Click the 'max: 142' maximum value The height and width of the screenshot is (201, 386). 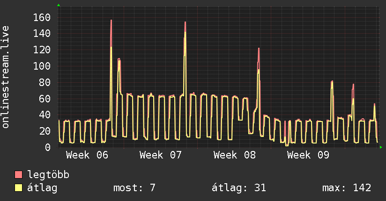pyautogui.click(x=347, y=188)
